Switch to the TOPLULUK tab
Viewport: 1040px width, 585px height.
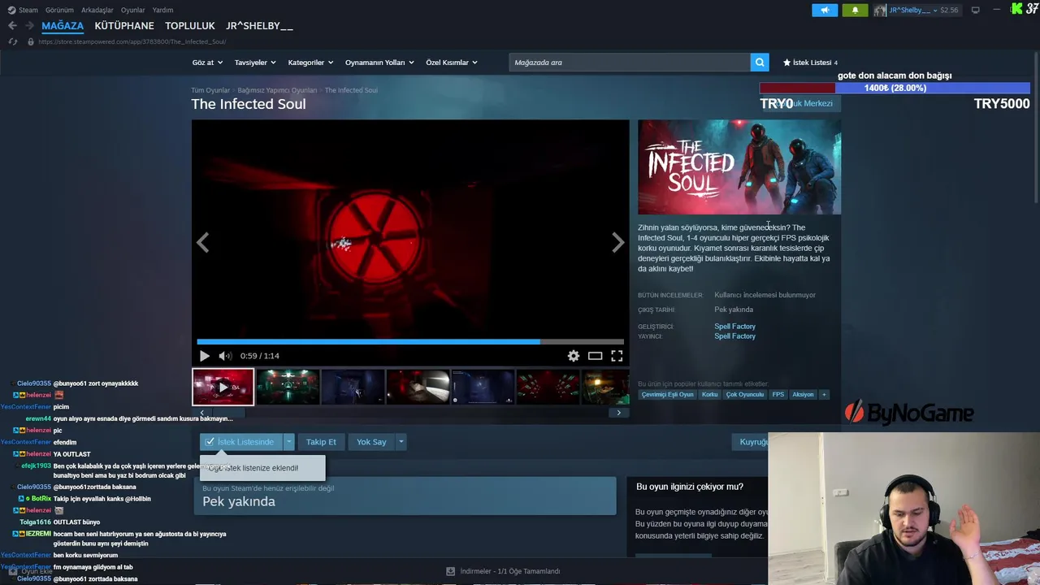(x=190, y=26)
